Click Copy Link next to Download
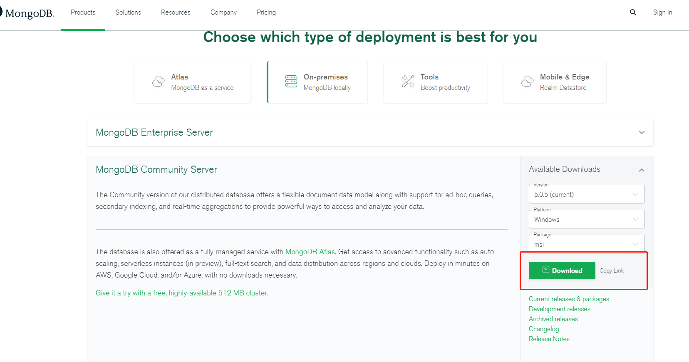The height and width of the screenshot is (362, 689). coord(612,270)
